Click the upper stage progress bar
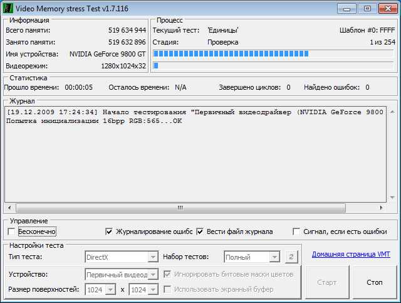 [x=273, y=53]
